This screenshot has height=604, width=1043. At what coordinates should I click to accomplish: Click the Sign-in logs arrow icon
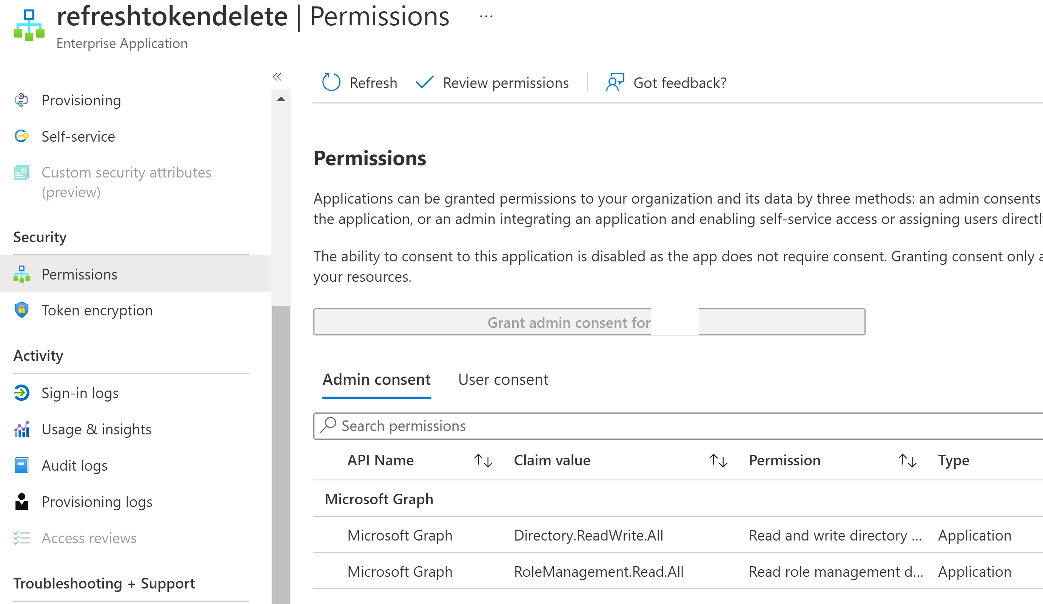pyautogui.click(x=22, y=393)
